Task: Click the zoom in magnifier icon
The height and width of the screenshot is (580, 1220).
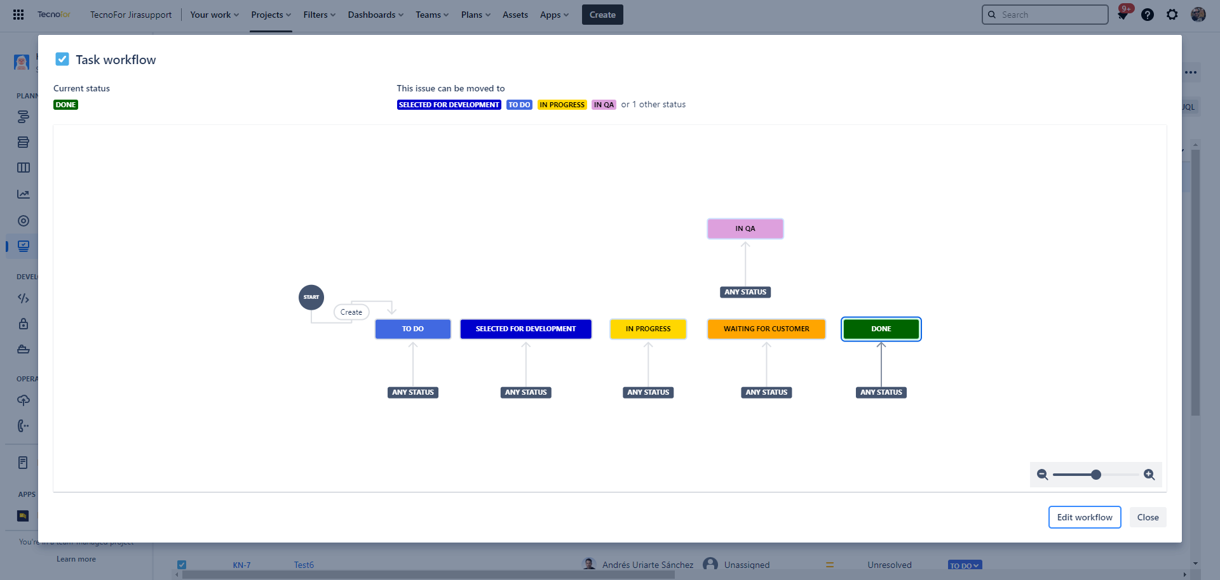Action: point(1149,475)
